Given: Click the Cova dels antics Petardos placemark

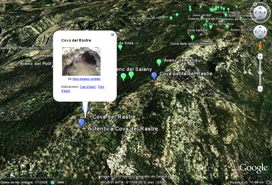Looking at the screenshot, I should [192, 38].
